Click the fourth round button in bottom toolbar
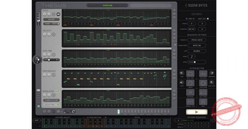Image resolution: width=248 pixels, height=129 pixels. coord(58,112)
